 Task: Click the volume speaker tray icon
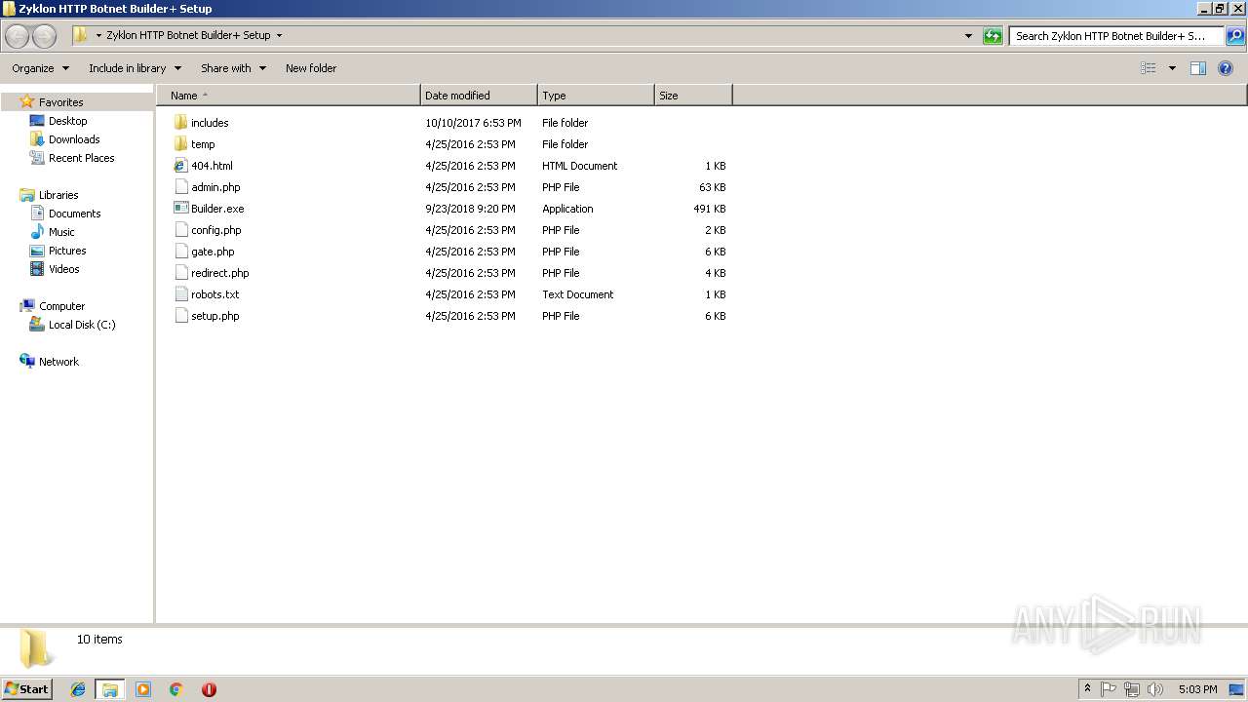pyautogui.click(x=1155, y=689)
